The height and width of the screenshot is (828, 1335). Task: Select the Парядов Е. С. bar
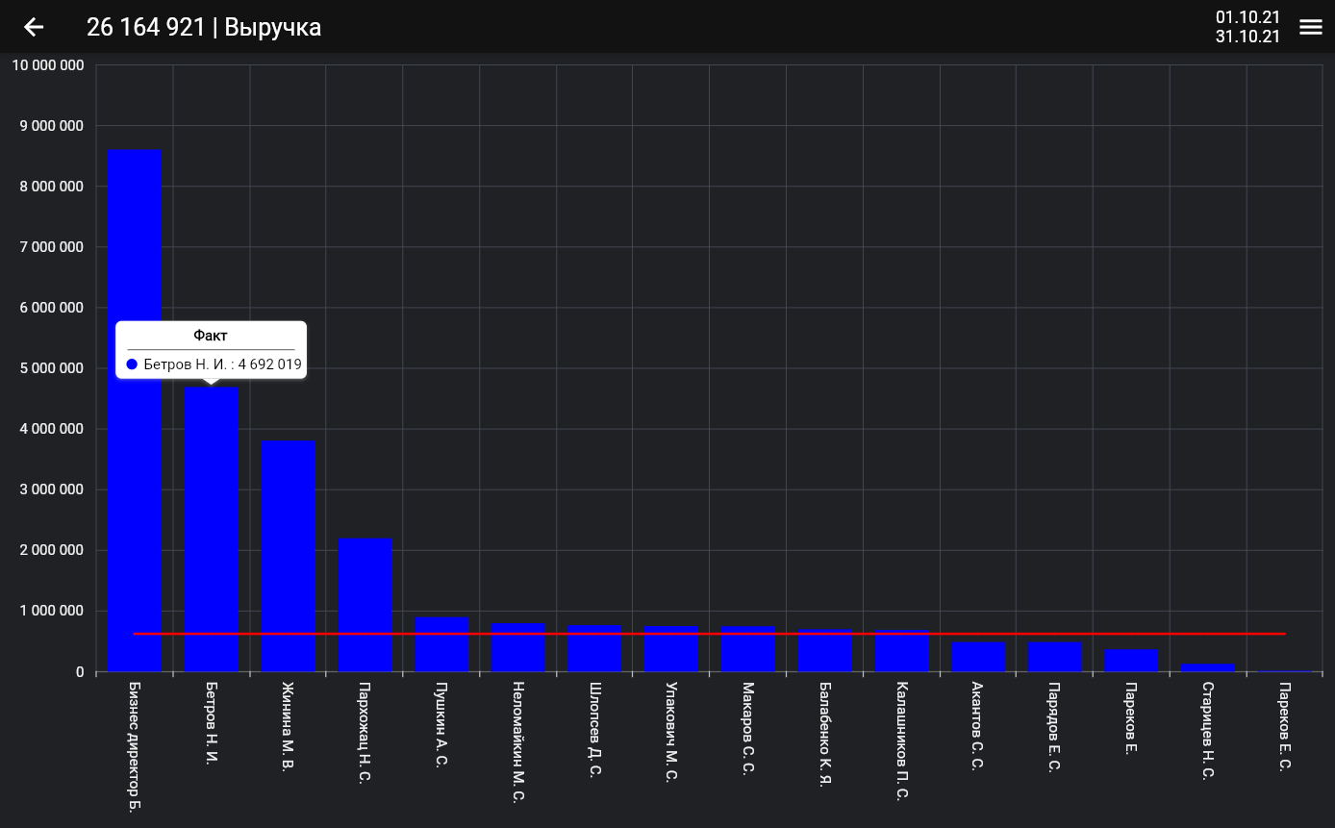[x=1055, y=657]
